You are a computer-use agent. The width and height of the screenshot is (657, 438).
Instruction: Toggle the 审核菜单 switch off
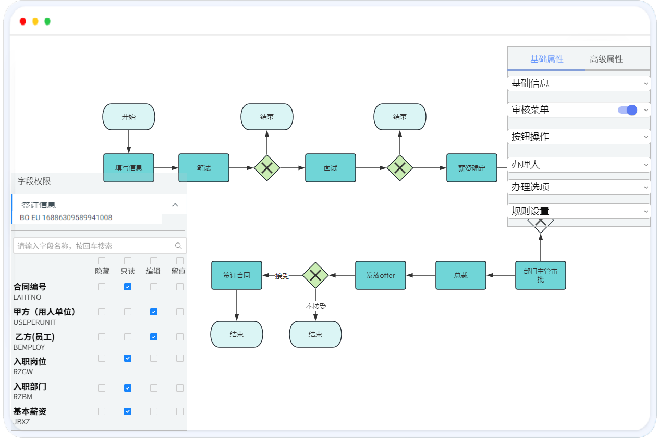coord(628,110)
